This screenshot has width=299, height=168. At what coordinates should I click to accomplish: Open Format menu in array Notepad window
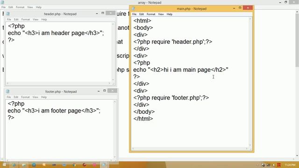click(x=20, y=7)
